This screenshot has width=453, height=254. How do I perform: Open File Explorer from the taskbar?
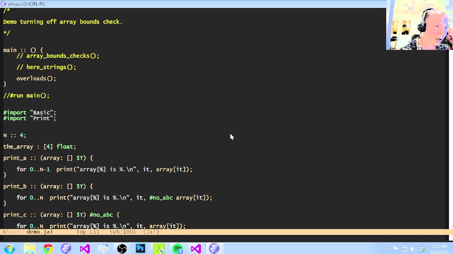[x=29, y=249]
